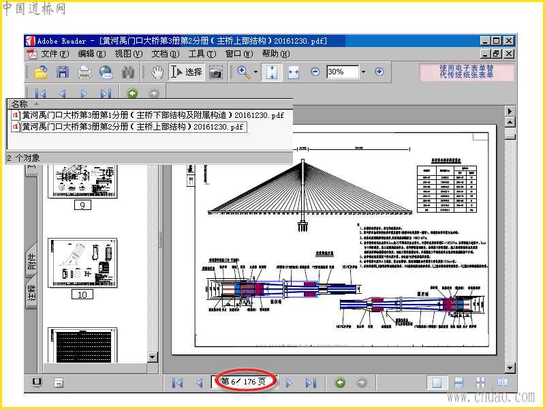Select Continuous Facing layout
Screen dimensions: 545x409
pos(481,382)
